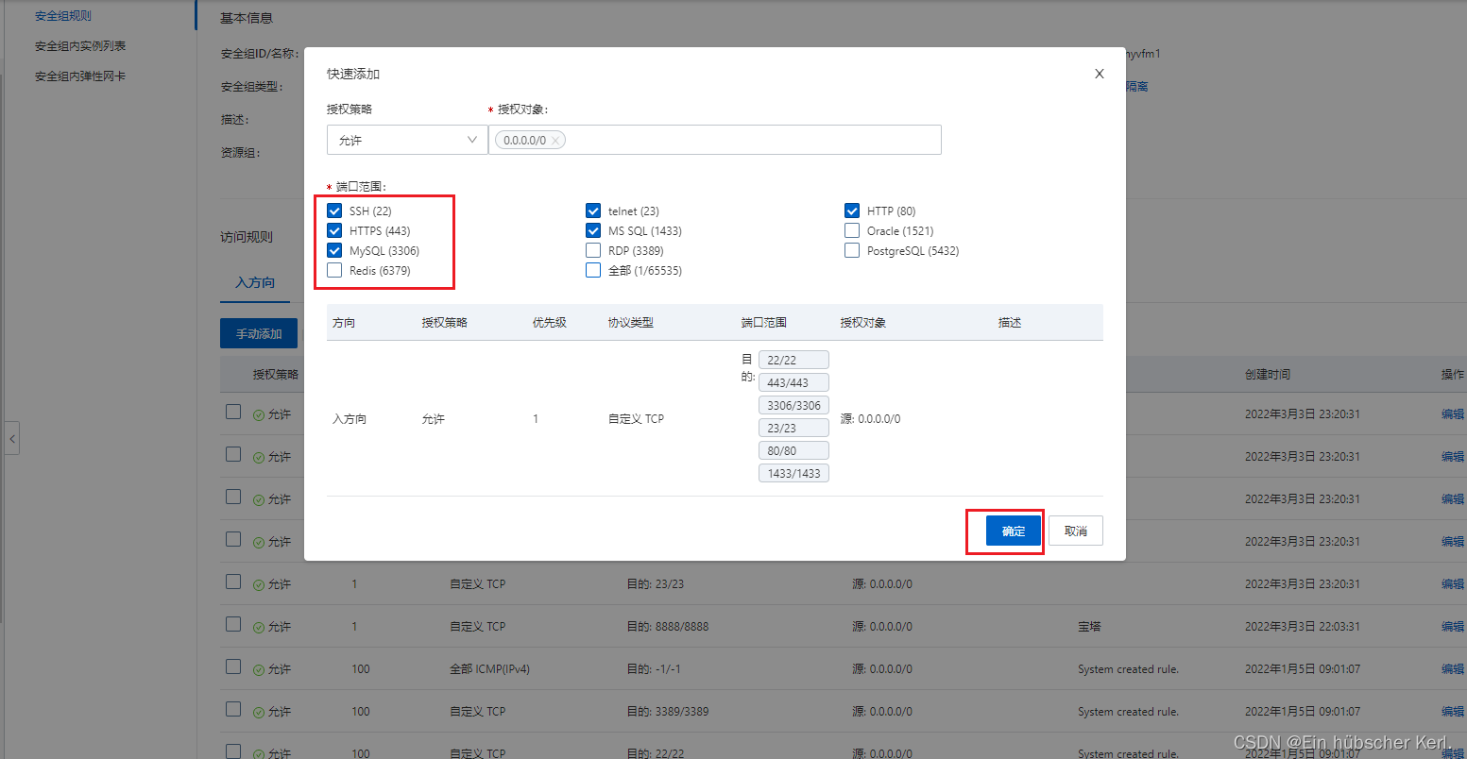Collapse the left sidebar with arrow handle
The height and width of the screenshot is (759, 1467).
(x=11, y=438)
